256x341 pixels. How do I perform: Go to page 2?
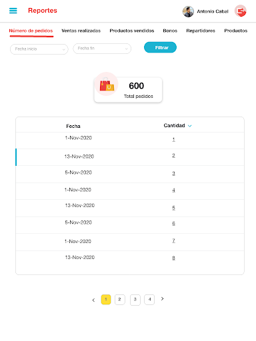[x=120, y=300]
